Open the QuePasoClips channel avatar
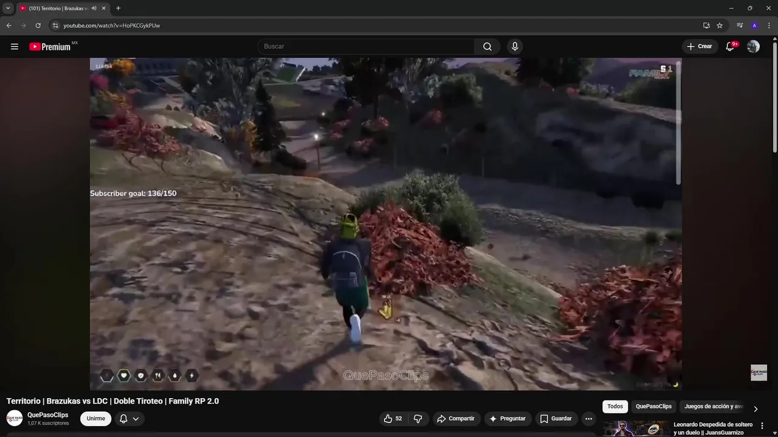 click(15, 418)
